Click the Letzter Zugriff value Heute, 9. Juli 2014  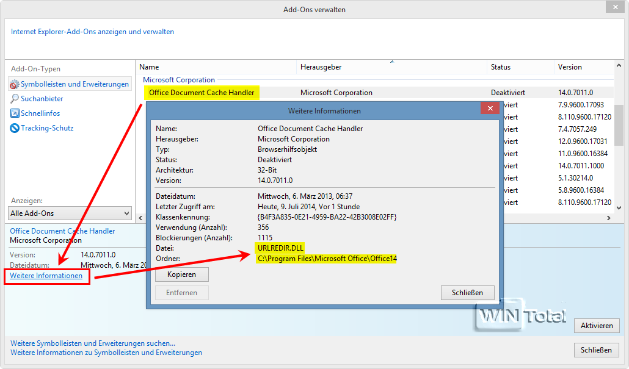coord(308,207)
